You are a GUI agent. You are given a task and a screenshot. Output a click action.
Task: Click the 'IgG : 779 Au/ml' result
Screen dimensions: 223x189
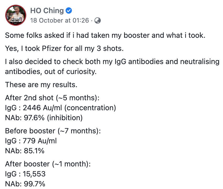coord(31,141)
